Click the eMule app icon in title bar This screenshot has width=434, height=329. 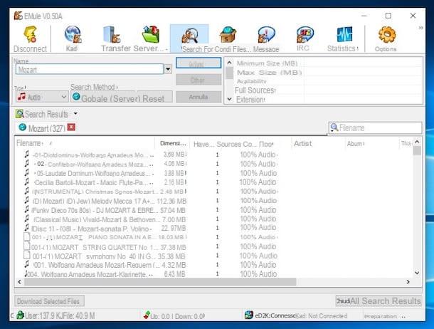point(18,16)
